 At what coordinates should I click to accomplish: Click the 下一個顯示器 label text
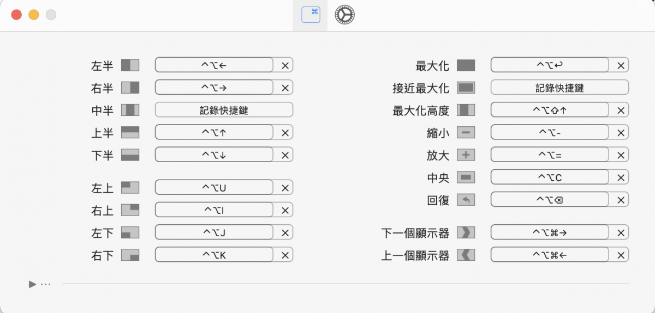pyautogui.click(x=415, y=233)
